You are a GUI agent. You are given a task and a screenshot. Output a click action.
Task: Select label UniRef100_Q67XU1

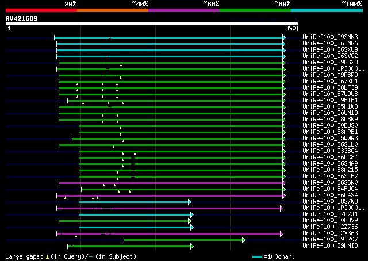tap(330, 81)
